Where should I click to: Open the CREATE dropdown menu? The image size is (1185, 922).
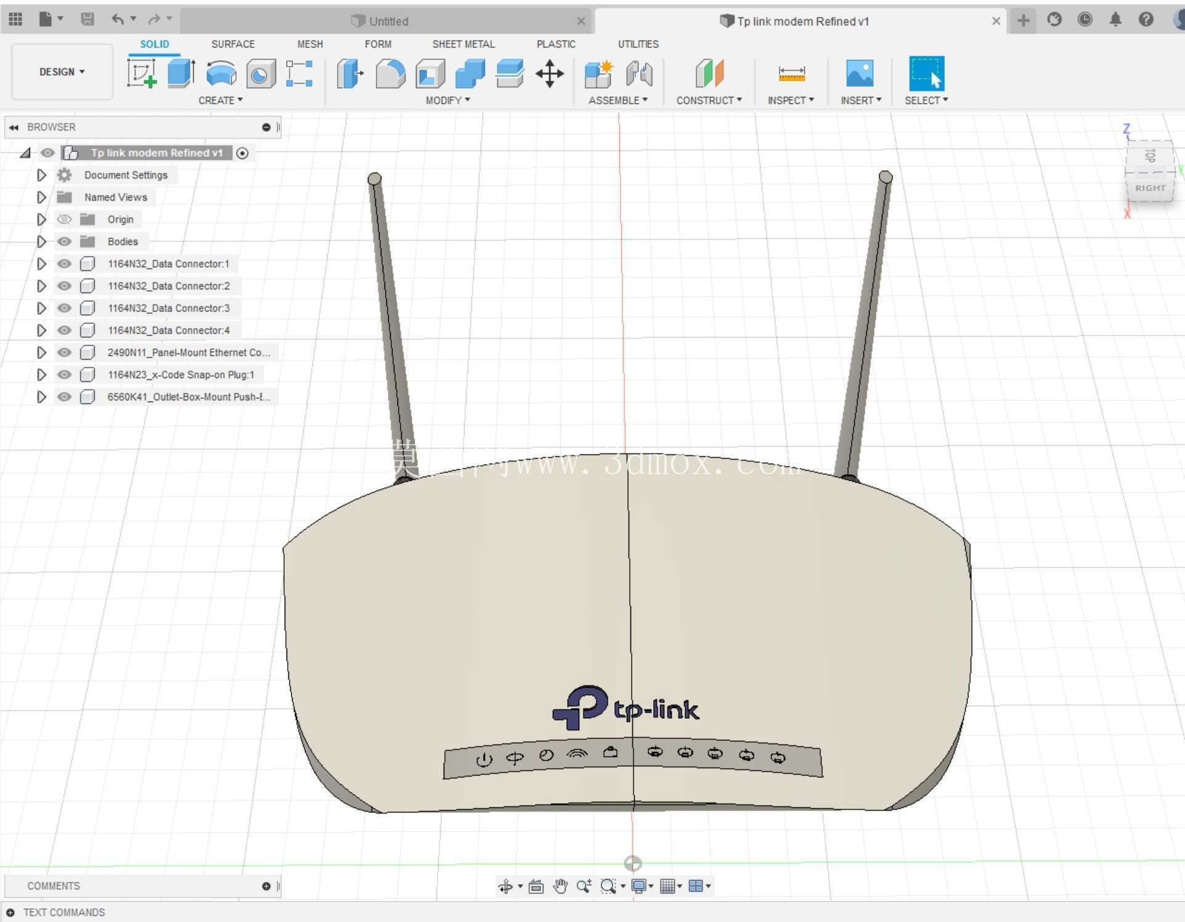tap(221, 100)
